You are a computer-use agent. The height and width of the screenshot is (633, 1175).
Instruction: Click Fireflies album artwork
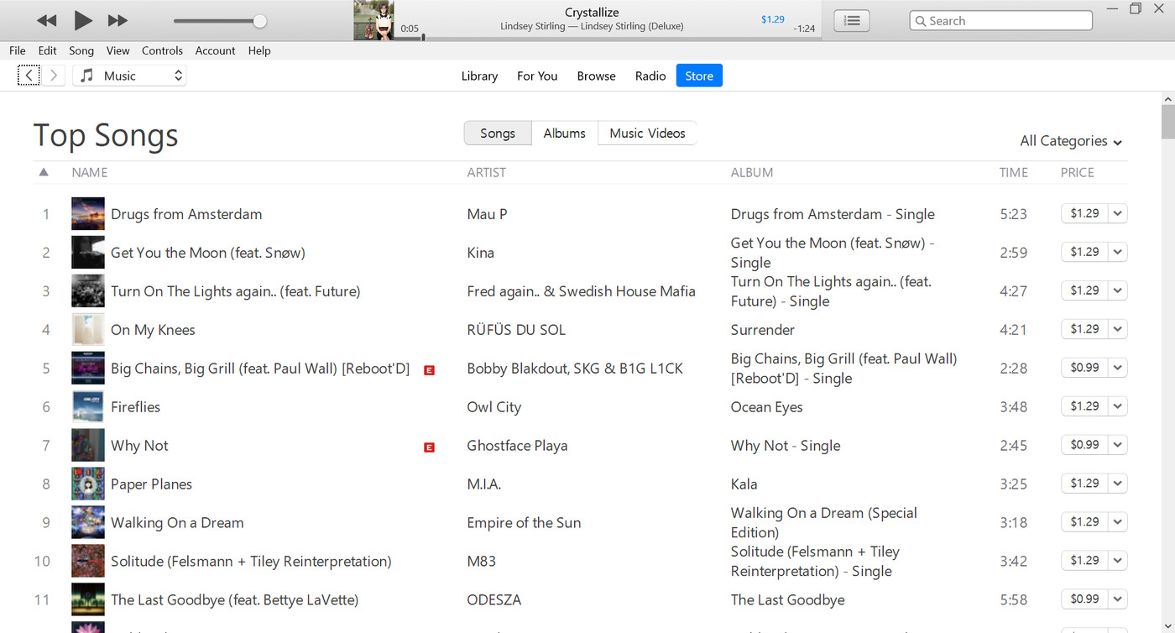click(88, 407)
